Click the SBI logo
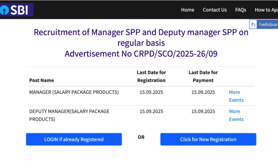 point(16,10)
